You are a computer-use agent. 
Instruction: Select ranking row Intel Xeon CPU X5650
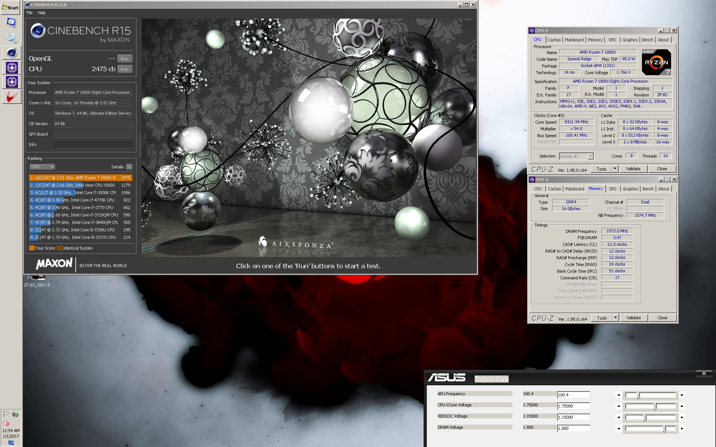(81, 185)
